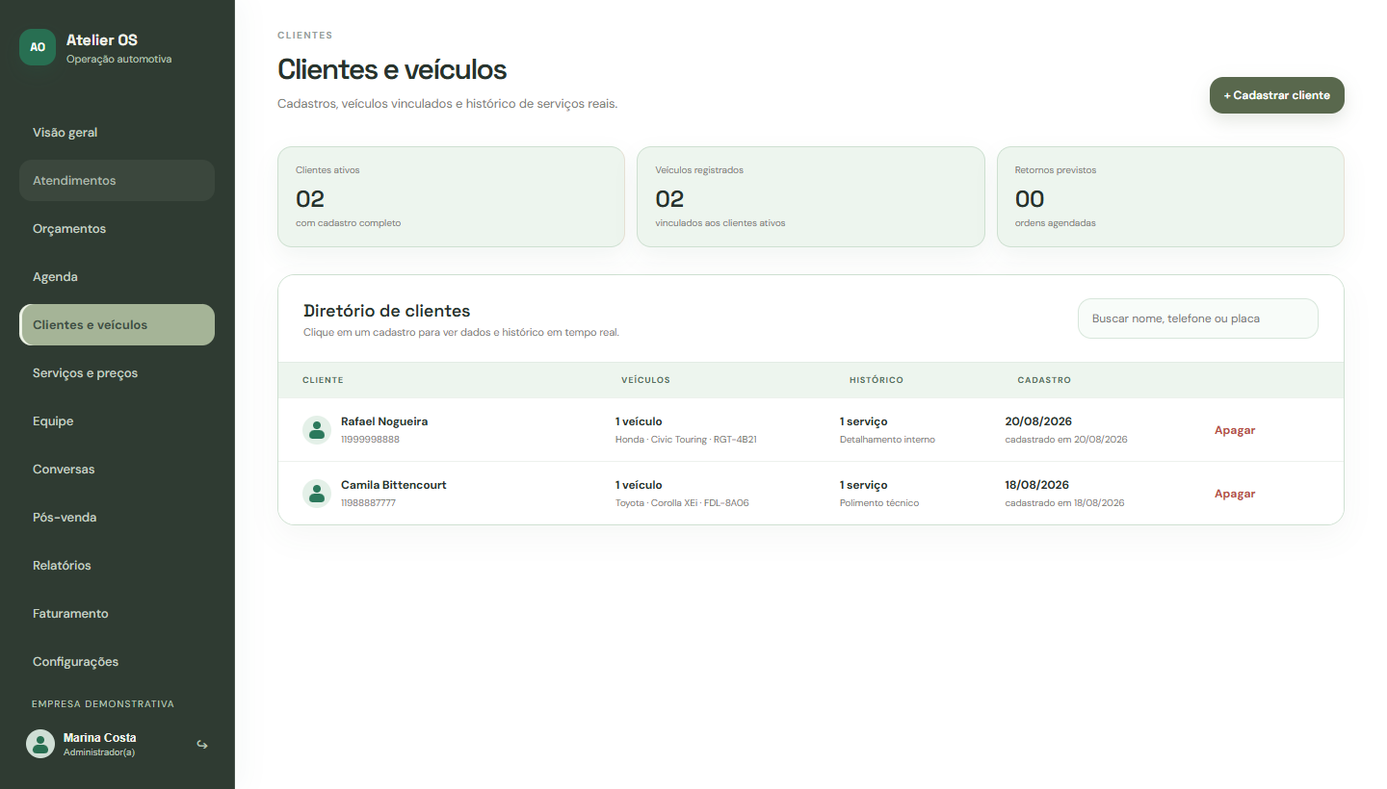1387x789 pixels.
Task: Go to Pós-venda
Action: click(x=117, y=518)
